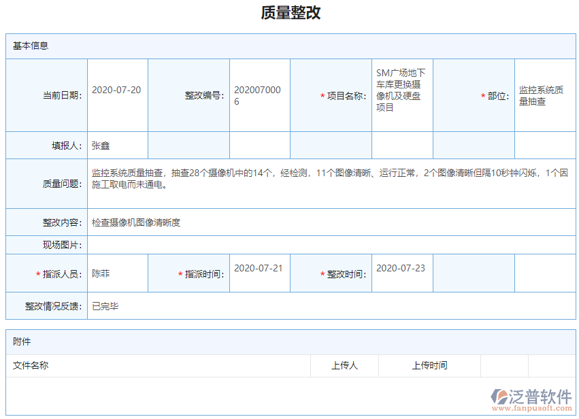The image size is (579, 419).
Task: Select the 指派人员 name 陈菲
Action: (100, 272)
